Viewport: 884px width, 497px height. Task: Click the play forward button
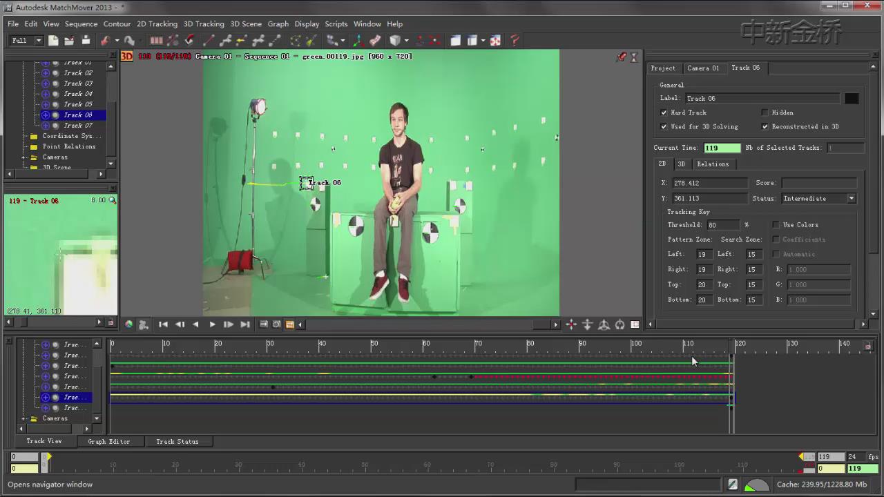pyautogui.click(x=212, y=324)
